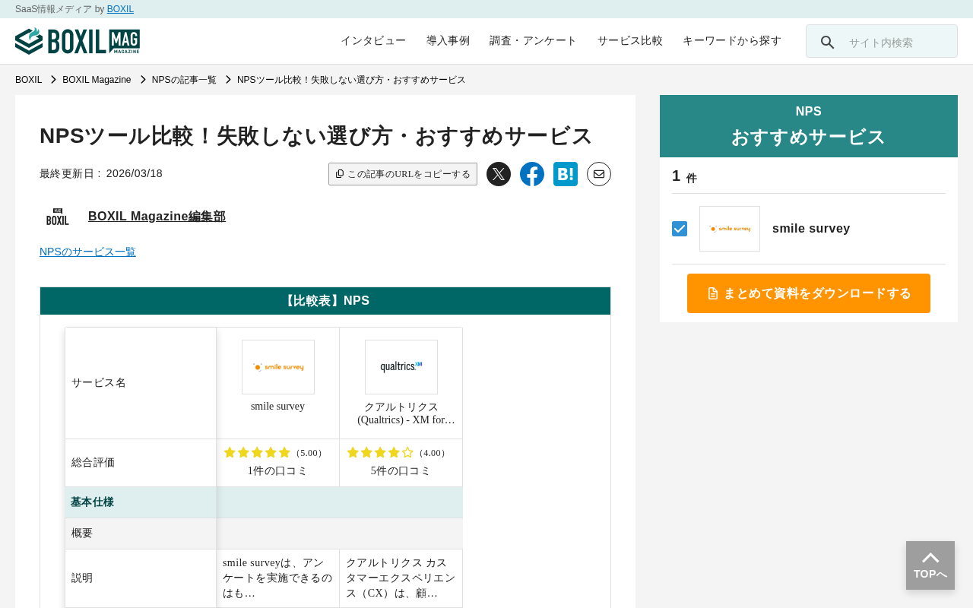Click smile survey thumbnail in sidebar
The width and height of the screenshot is (973, 608).
coord(730,229)
